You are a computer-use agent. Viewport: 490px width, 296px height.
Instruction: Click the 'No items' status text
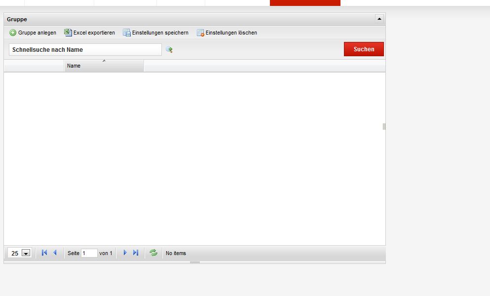coord(176,253)
